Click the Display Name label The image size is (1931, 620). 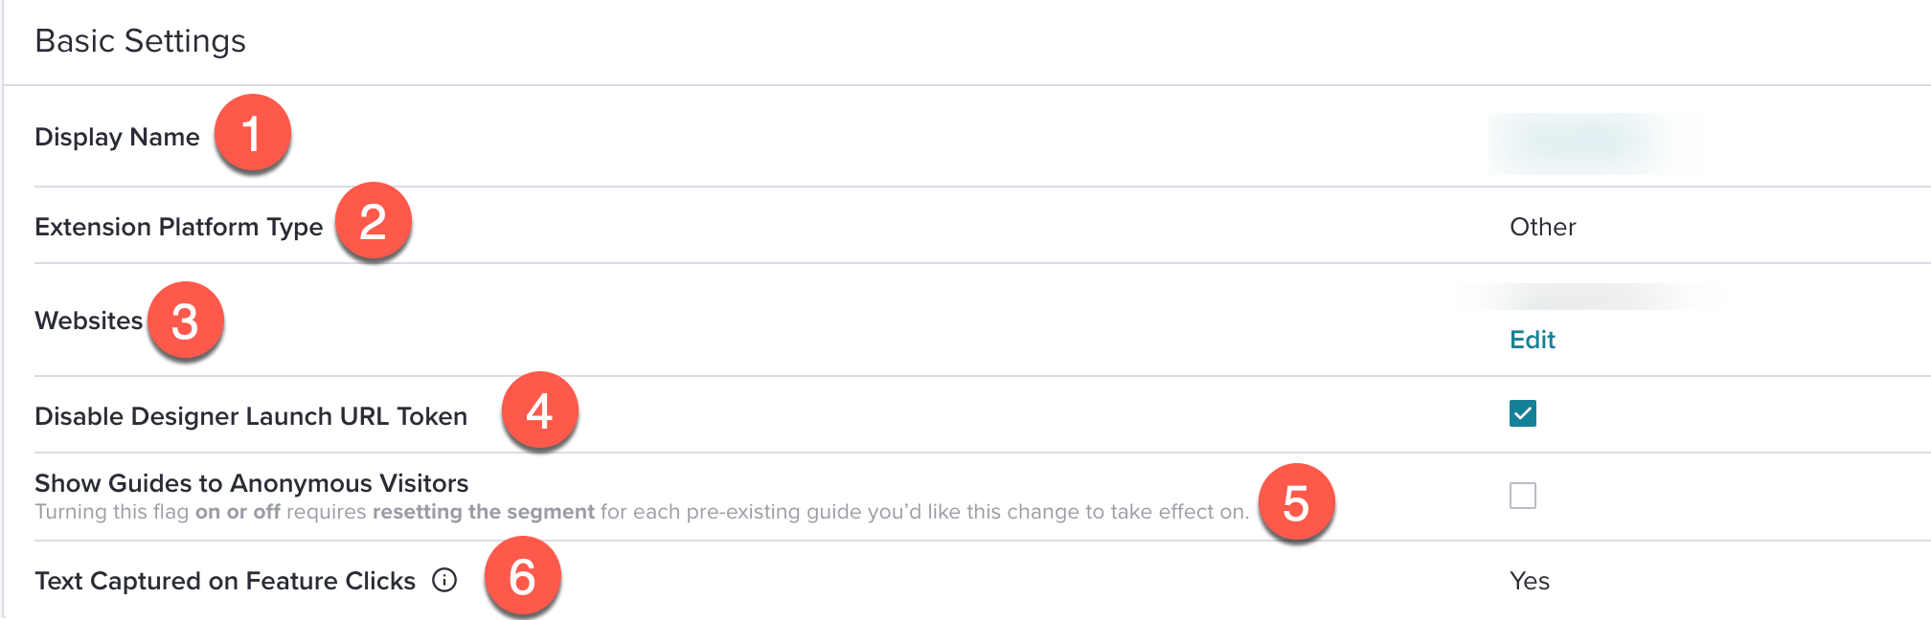click(x=117, y=137)
